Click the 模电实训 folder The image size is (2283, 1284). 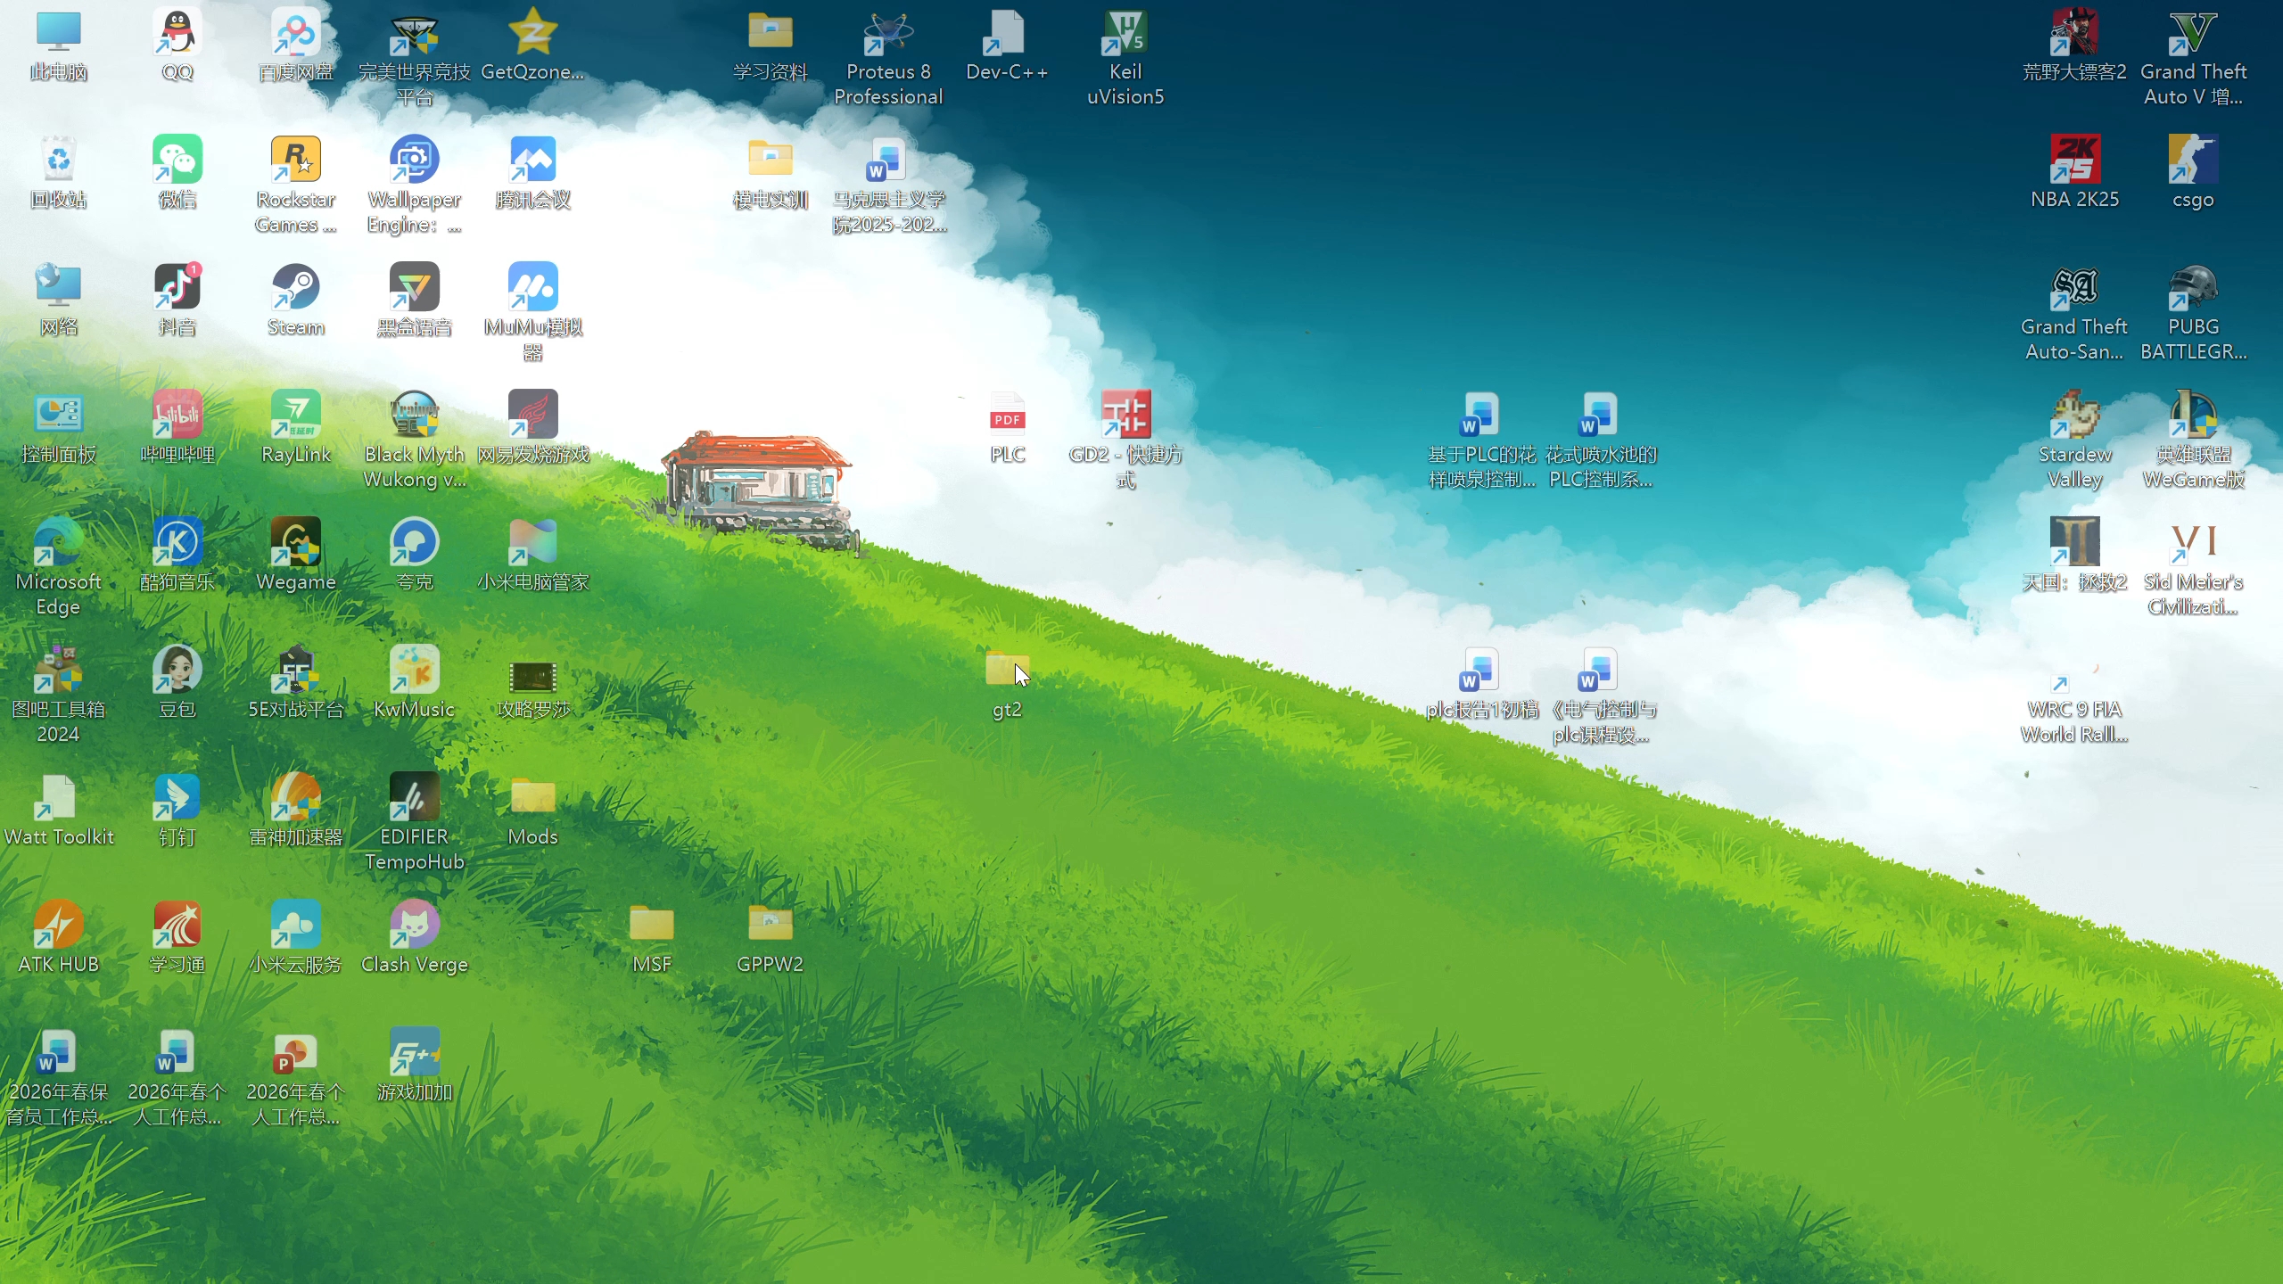771,160
